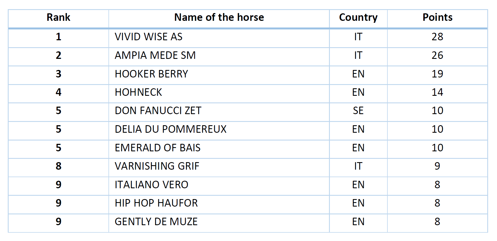This screenshot has width=497, height=241.
Task: Select the 14 points cell
Action: click(x=437, y=92)
